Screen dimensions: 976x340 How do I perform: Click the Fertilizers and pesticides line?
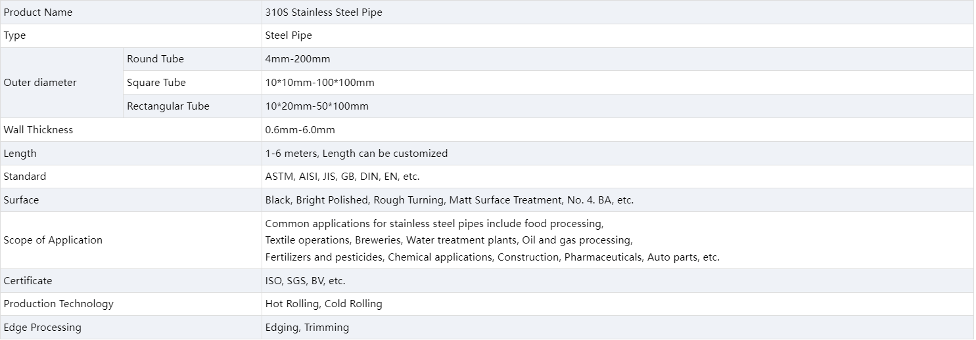(x=492, y=257)
